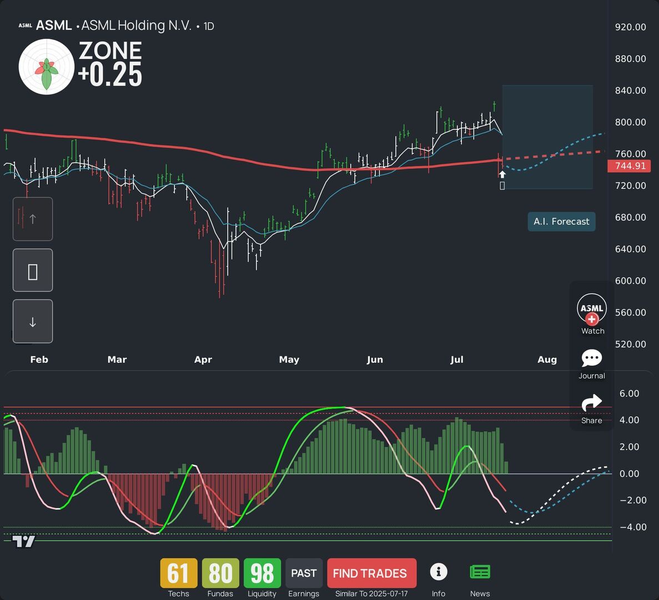The height and width of the screenshot is (600, 659).
Task: Click the Share arrow icon
Action: [592, 403]
